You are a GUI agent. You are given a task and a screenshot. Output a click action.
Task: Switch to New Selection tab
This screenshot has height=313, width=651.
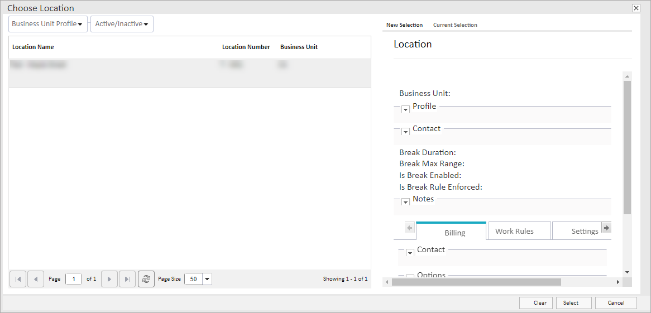click(x=404, y=25)
